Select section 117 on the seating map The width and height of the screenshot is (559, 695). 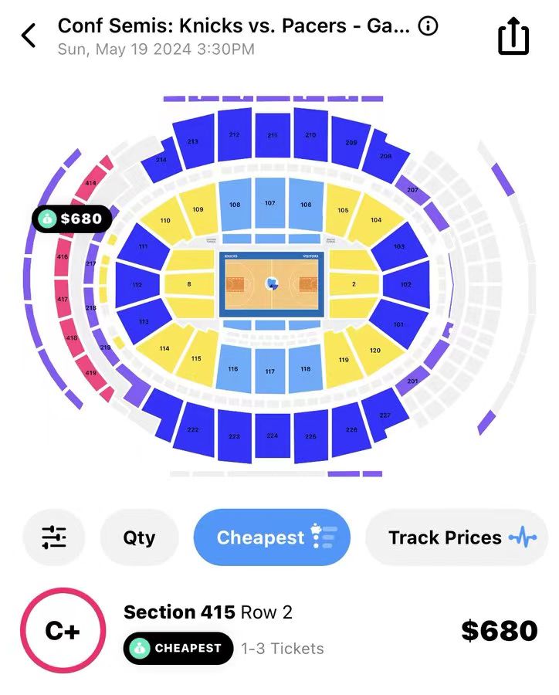(270, 371)
